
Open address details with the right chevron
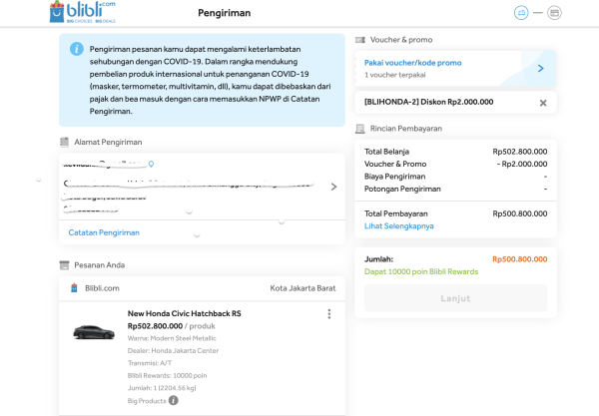(x=333, y=187)
